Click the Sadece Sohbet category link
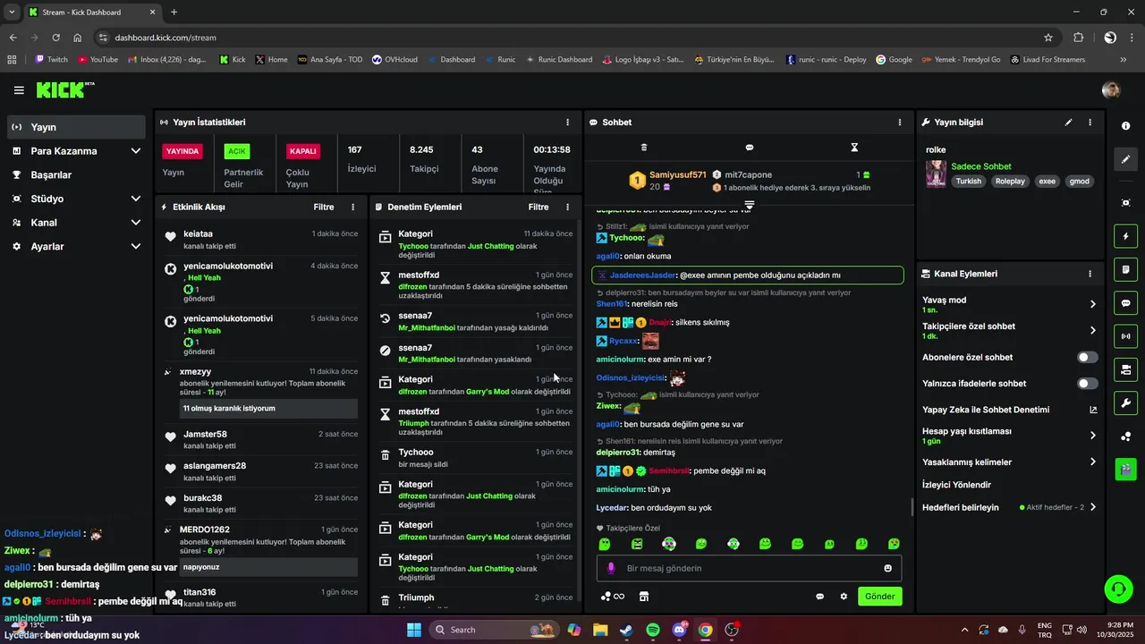This screenshot has width=1145, height=644. [x=981, y=166]
